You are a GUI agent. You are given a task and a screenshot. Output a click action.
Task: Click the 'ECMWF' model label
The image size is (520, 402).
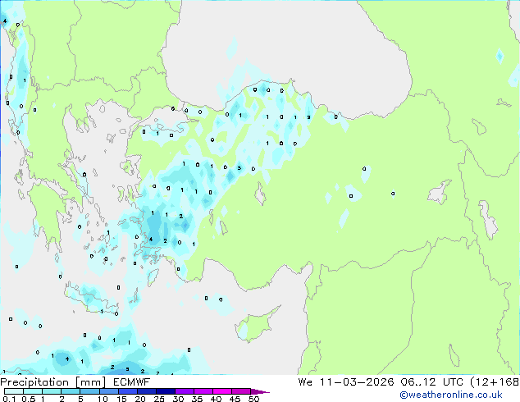131,382
